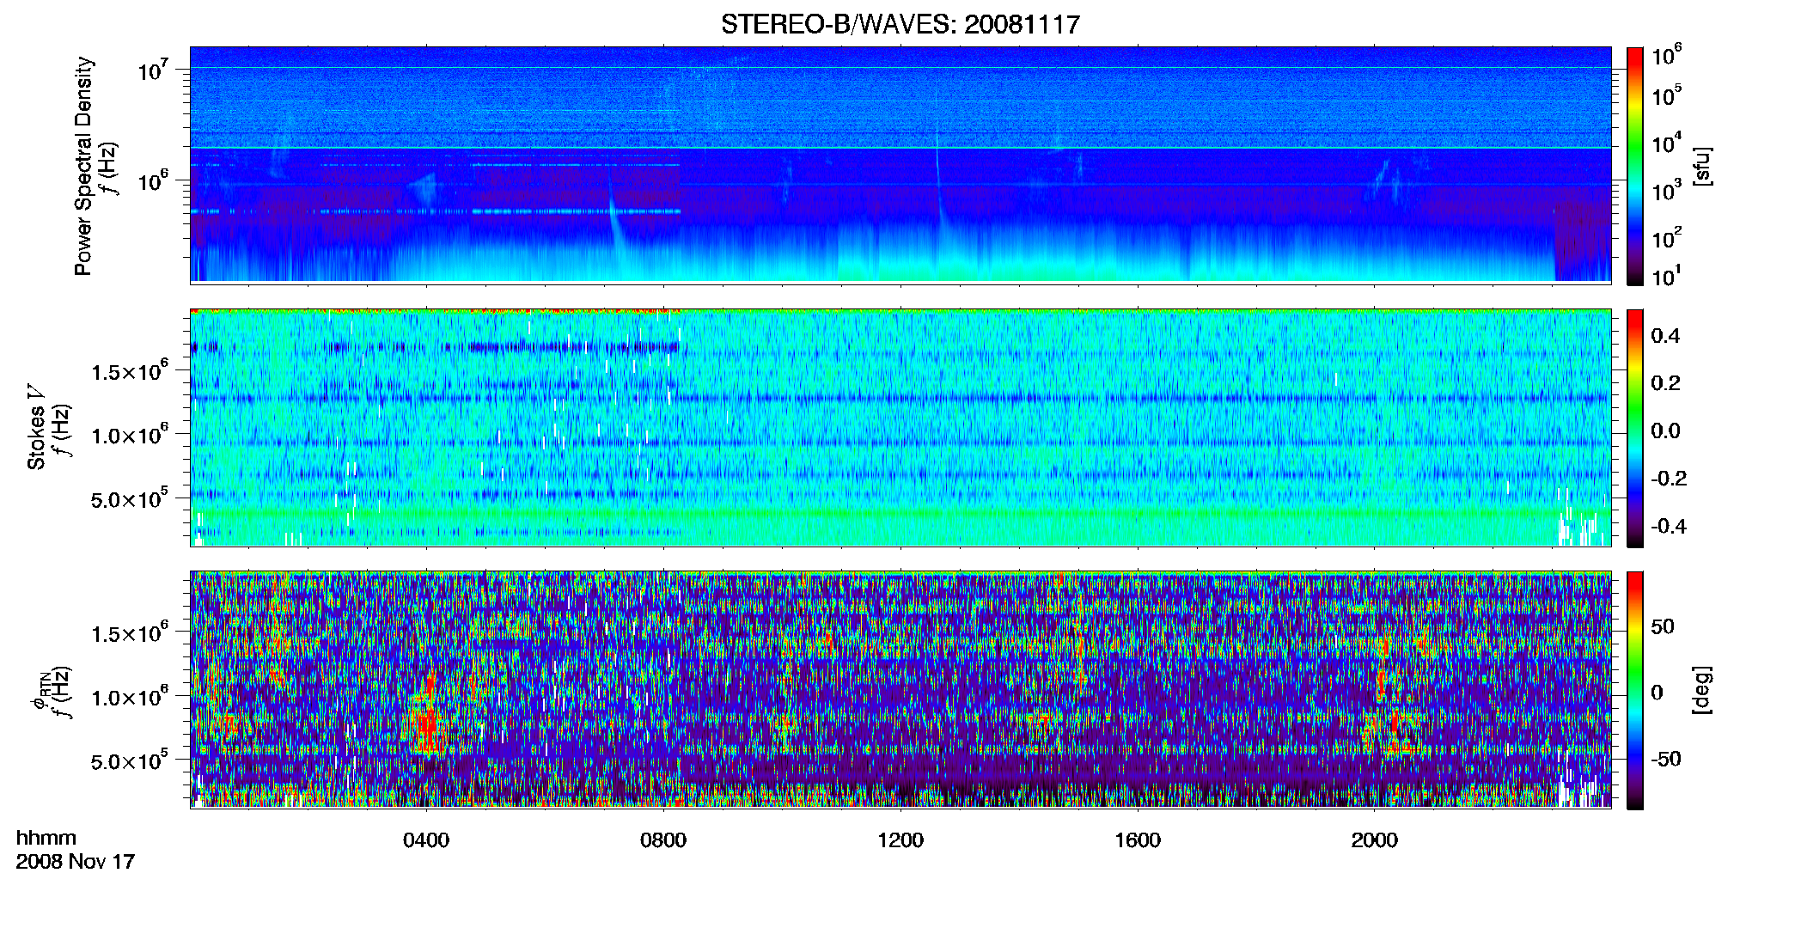This screenshot has width=1801, height=928.
Task: Click the 0.4 Stokes colorbar value
Action: (1665, 336)
